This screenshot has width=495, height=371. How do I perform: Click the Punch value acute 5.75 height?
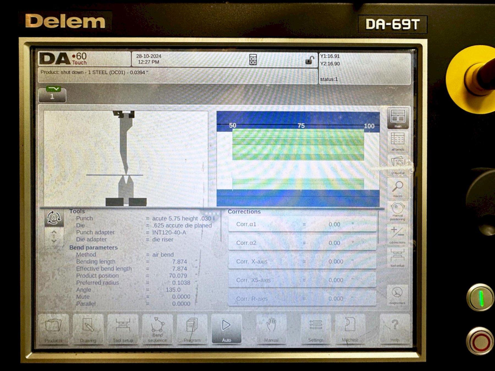183,218
